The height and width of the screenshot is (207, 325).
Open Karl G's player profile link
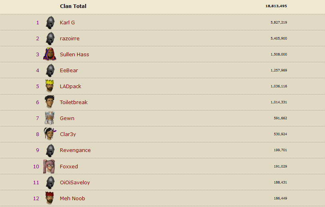click(x=67, y=23)
